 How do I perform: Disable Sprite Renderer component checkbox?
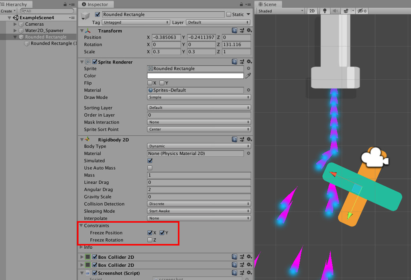(95, 62)
